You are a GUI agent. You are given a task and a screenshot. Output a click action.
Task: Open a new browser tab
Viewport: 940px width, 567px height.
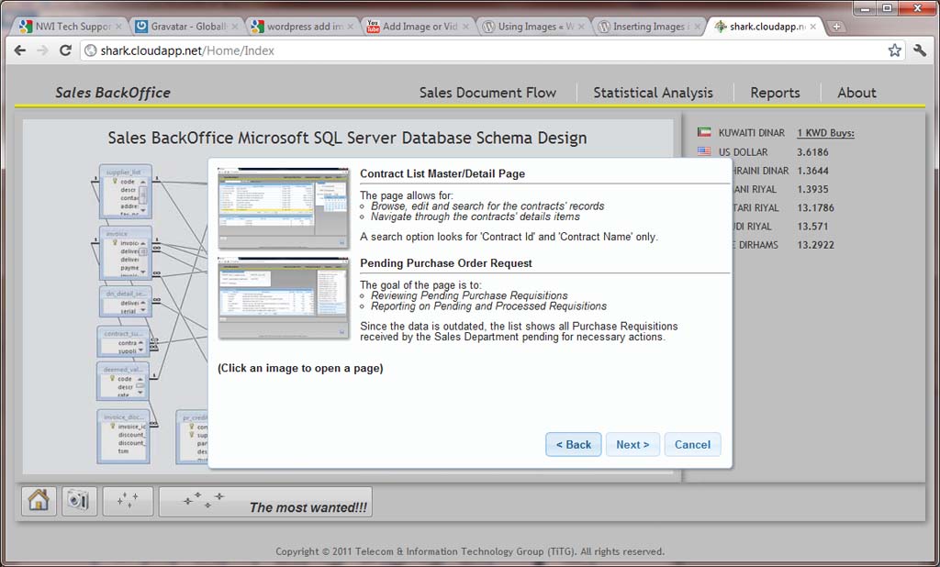(835, 27)
